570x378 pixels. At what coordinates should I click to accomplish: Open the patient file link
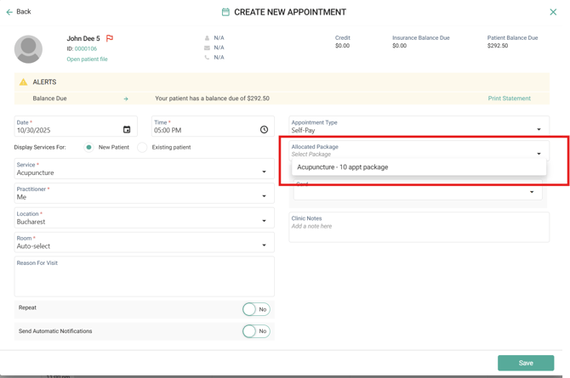[87, 59]
